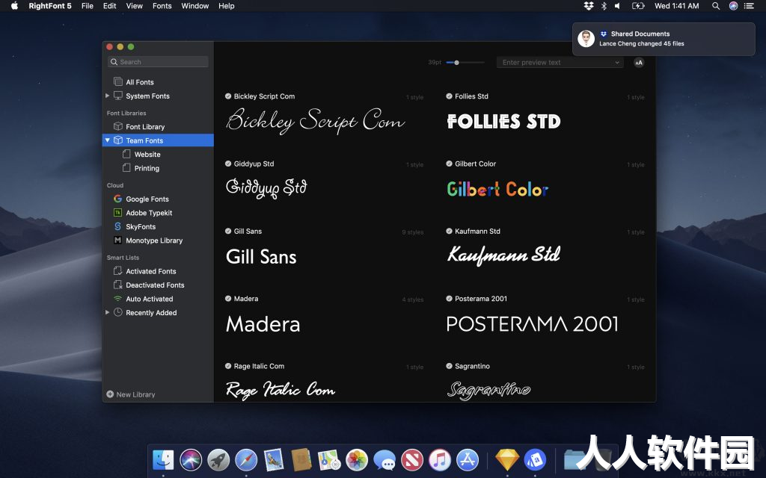The width and height of the screenshot is (766, 478).
Task: Select the large Follies Std preview sample
Action: click(x=503, y=122)
